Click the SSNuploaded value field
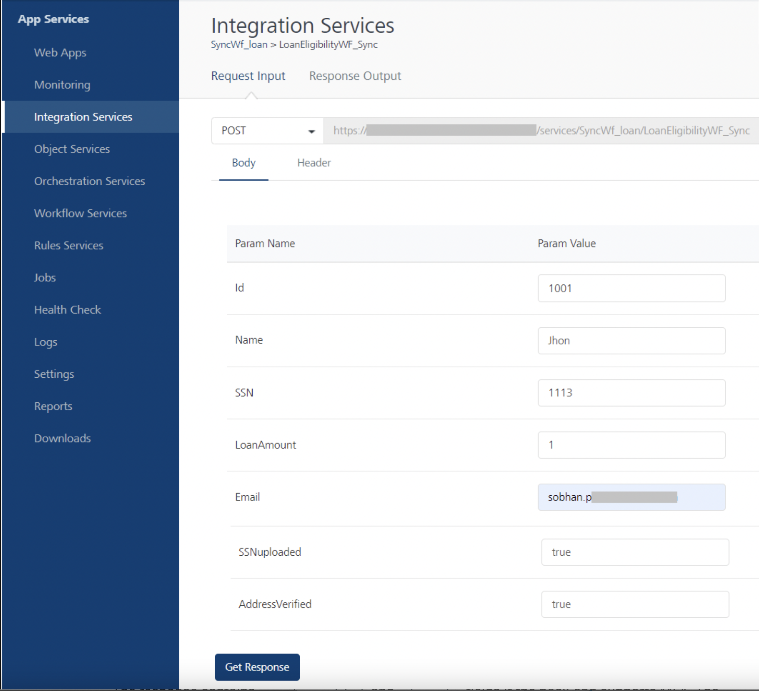 [x=635, y=552]
